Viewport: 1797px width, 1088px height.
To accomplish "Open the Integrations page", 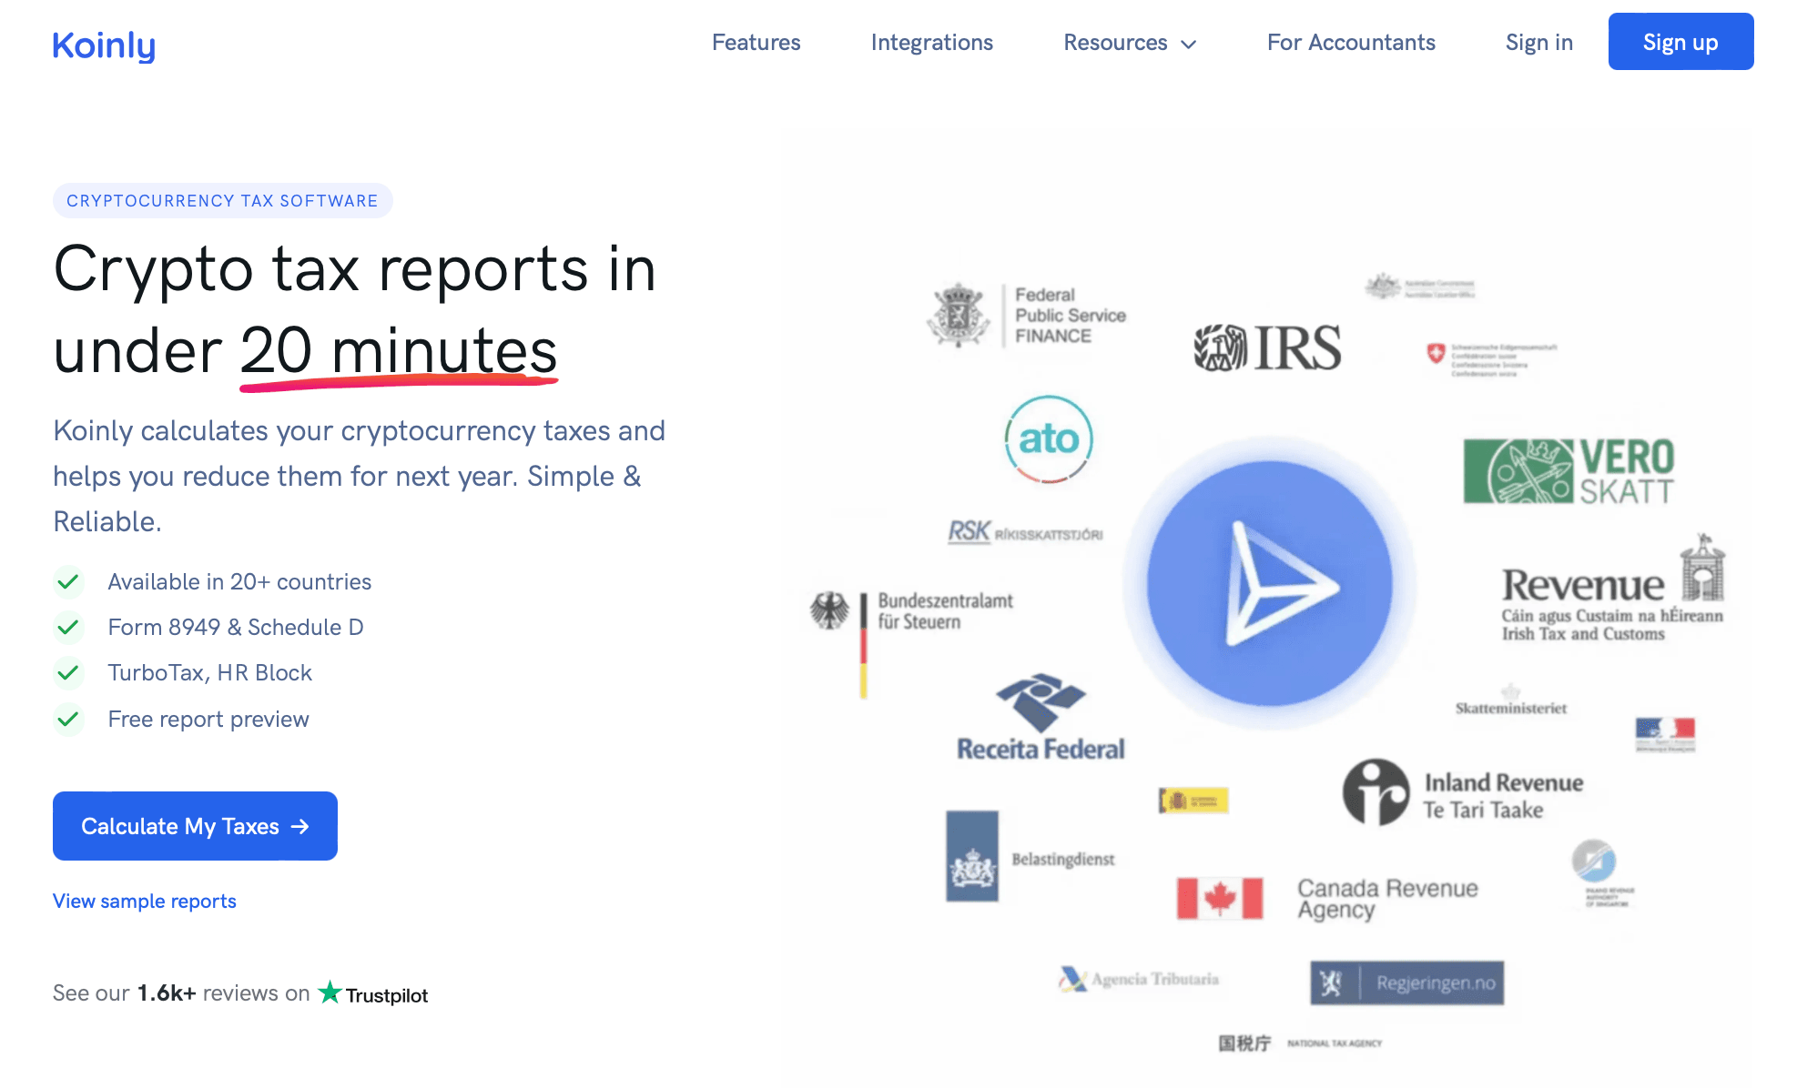I will coord(931,43).
